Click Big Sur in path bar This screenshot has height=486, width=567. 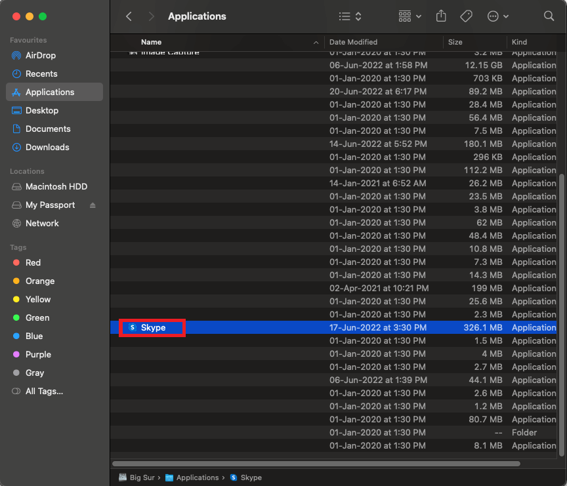point(142,477)
